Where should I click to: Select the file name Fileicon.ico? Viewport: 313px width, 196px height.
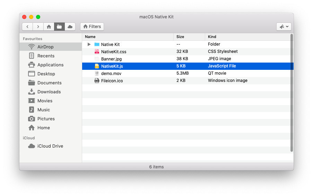112,81
